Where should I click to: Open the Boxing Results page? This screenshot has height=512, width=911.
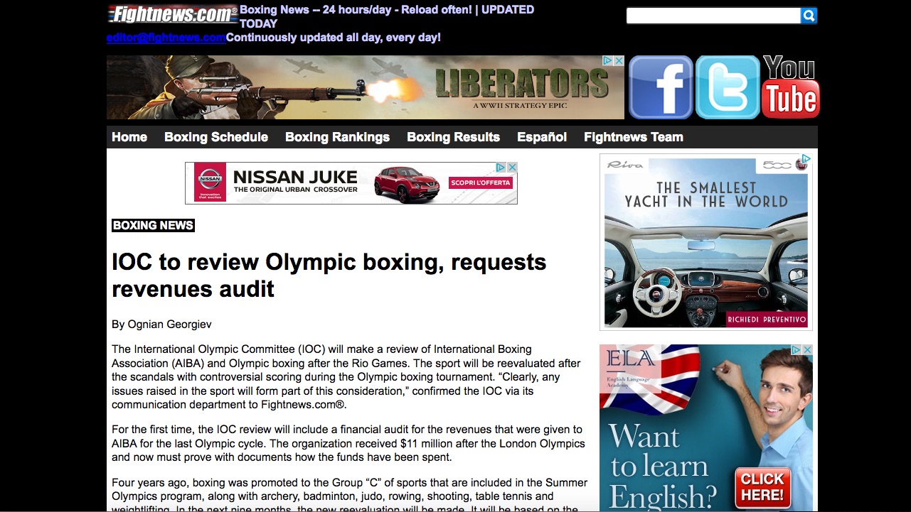pyautogui.click(x=453, y=137)
